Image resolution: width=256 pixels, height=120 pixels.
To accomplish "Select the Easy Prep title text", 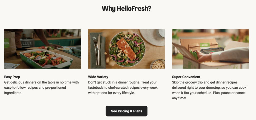I will (x=12, y=77).
